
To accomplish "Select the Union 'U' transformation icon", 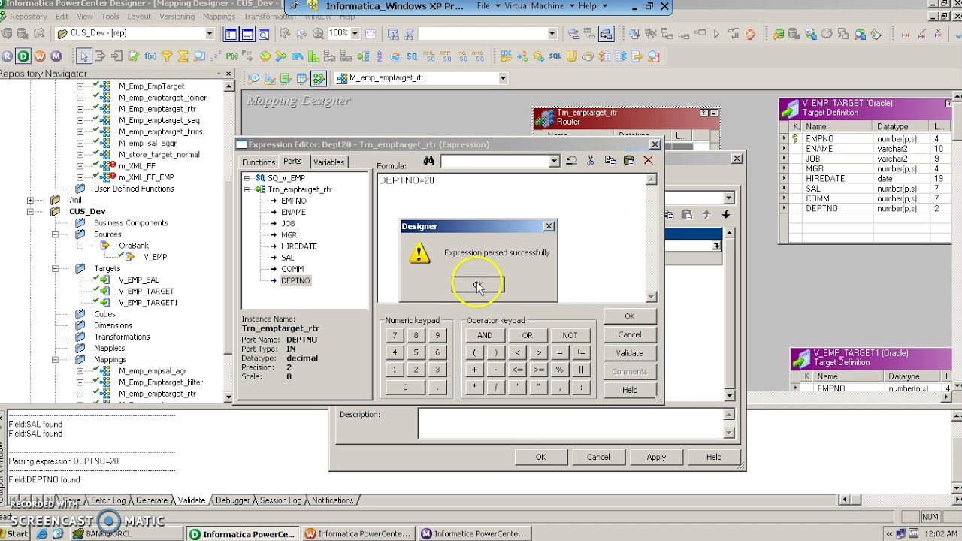I will (571, 56).
